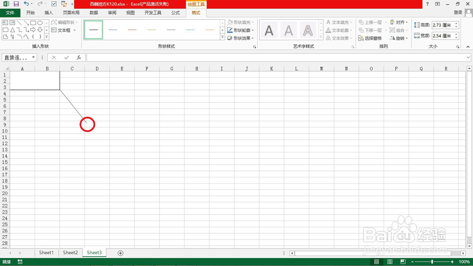Open the Name Box dropdown arrow
This screenshot has height=266, width=473.
pyautogui.click(x=33, y=57)
